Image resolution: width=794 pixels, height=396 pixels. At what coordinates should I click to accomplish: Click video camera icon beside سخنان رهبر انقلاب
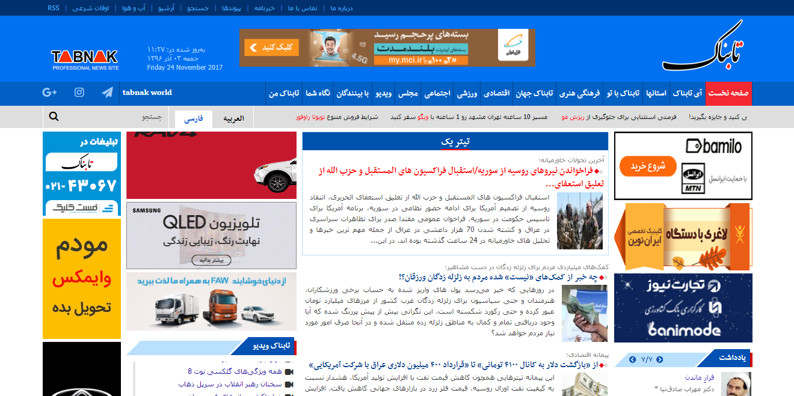pos(289,385)
